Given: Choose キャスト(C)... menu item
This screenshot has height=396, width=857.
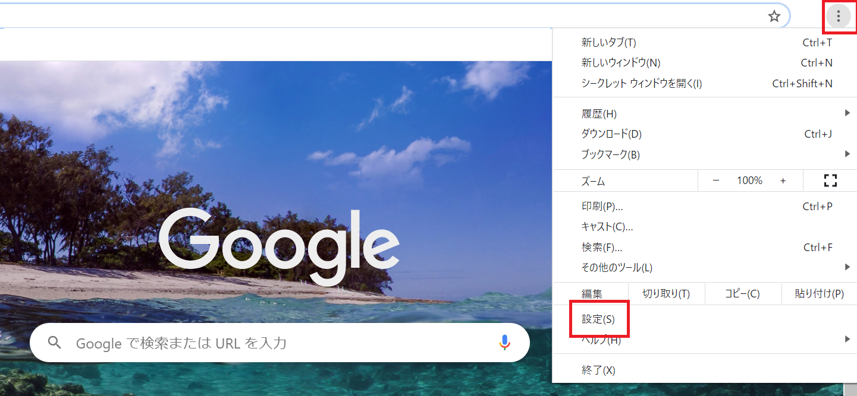Looking at the screenshot, I should (x=704, y=227).
